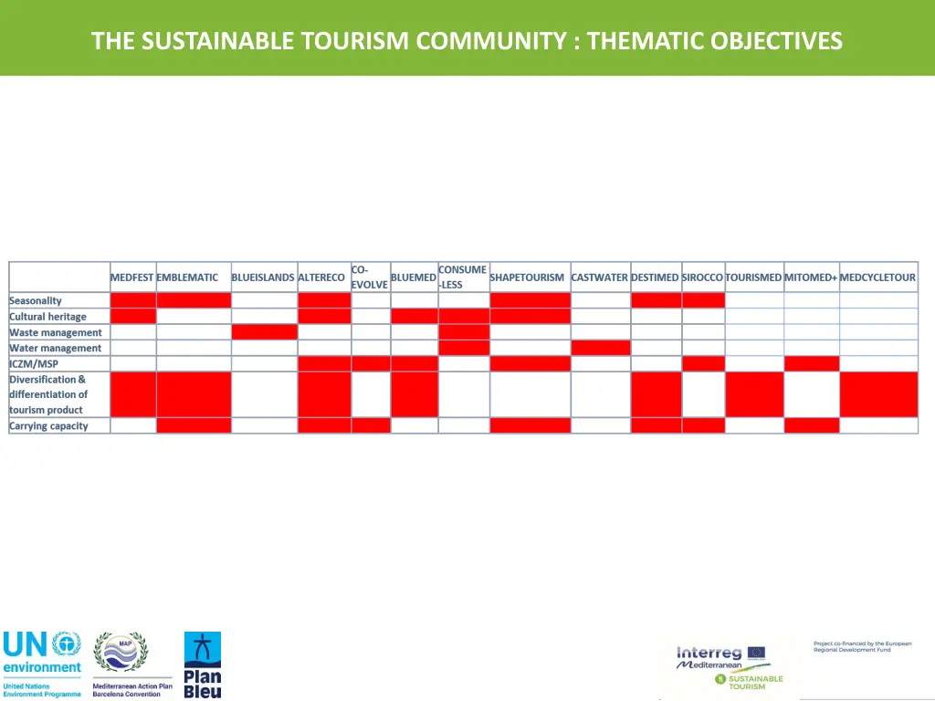
Task: Select the Diversification & differentiation row label
Action: click(48, 394)
